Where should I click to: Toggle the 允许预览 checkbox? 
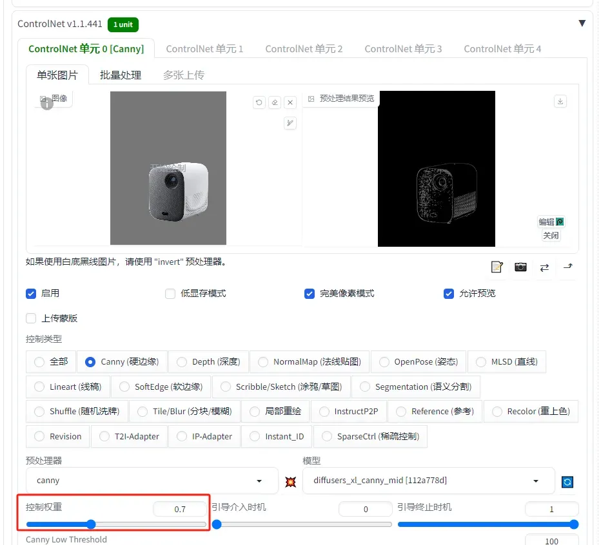click(x=449, y=294)
